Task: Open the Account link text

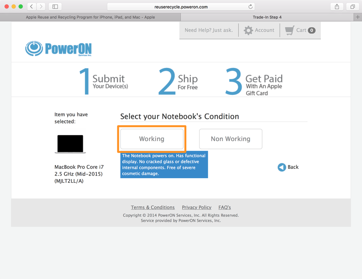Action: (x=265, y=30)
